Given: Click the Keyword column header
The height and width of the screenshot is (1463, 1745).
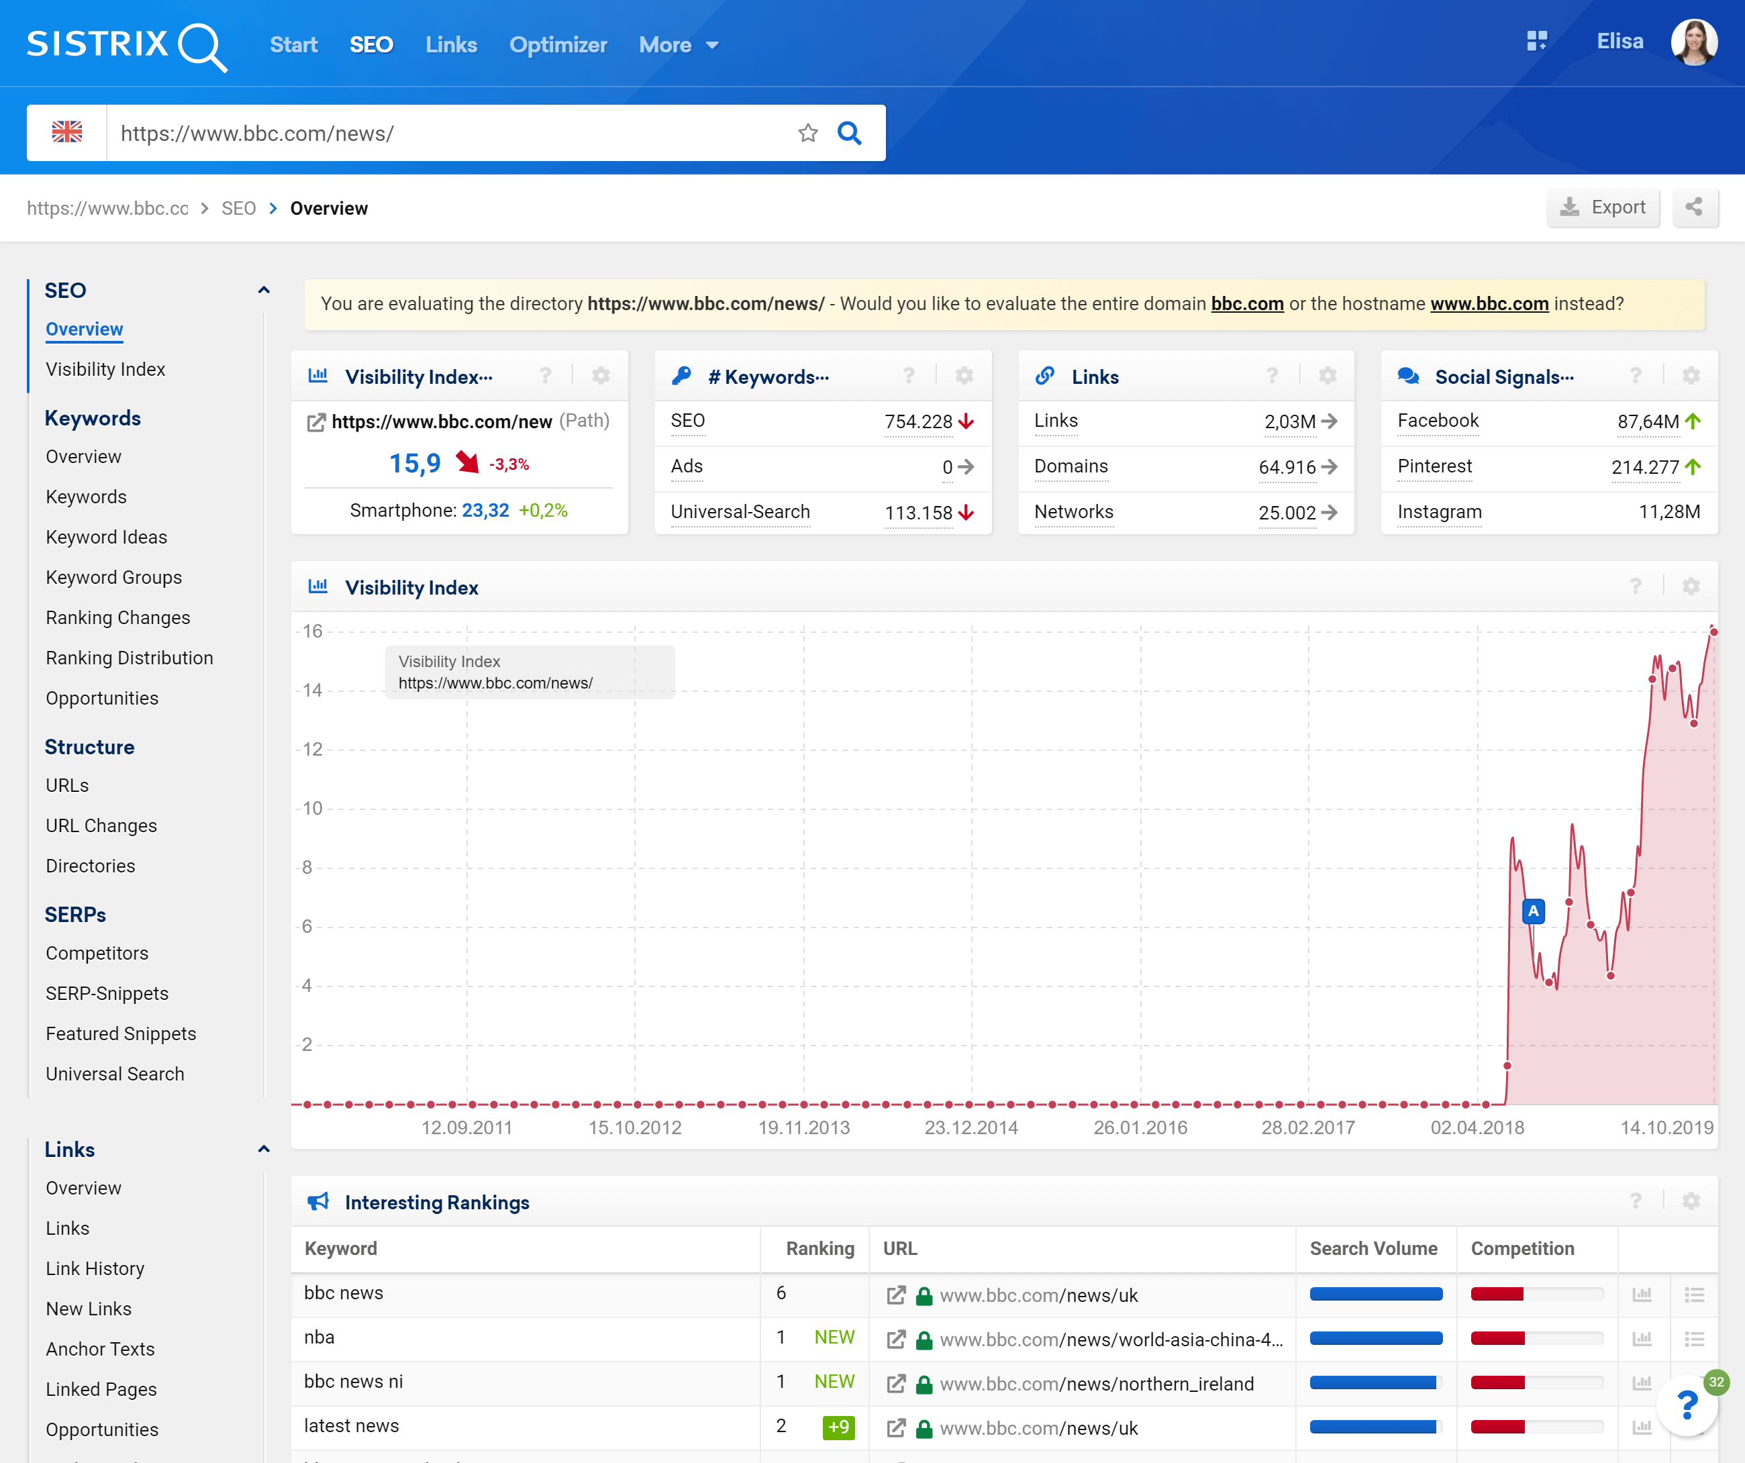Looking at the screenshot, I should [341, 1248].
